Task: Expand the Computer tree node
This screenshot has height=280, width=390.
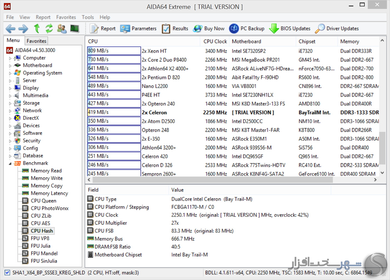Action: (10, 58)
